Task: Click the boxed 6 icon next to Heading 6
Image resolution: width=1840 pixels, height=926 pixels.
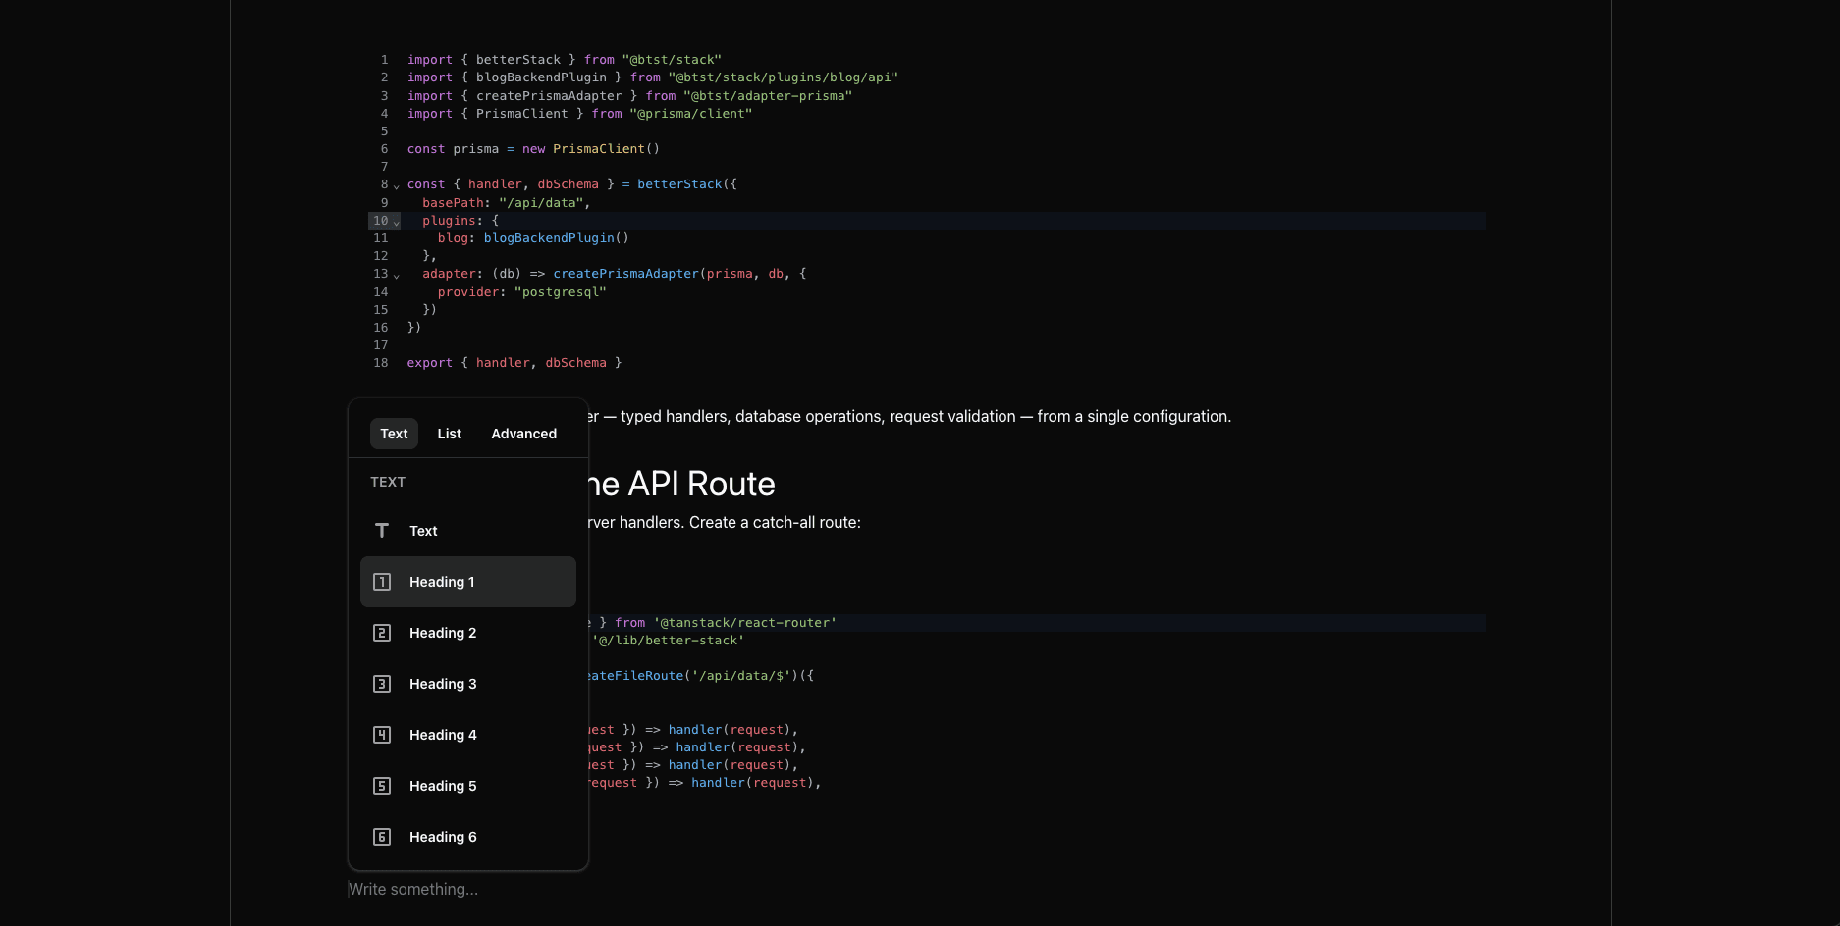Action: (x=381, y=836)
